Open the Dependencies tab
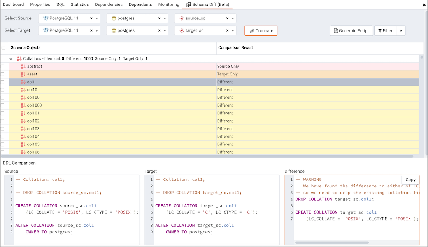 tap(109, 5)
